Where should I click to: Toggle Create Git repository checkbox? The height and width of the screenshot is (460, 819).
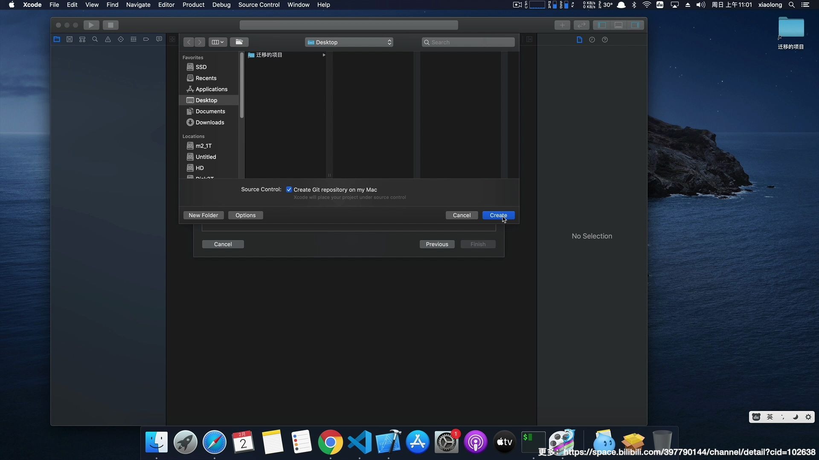(x=288, y=189)
